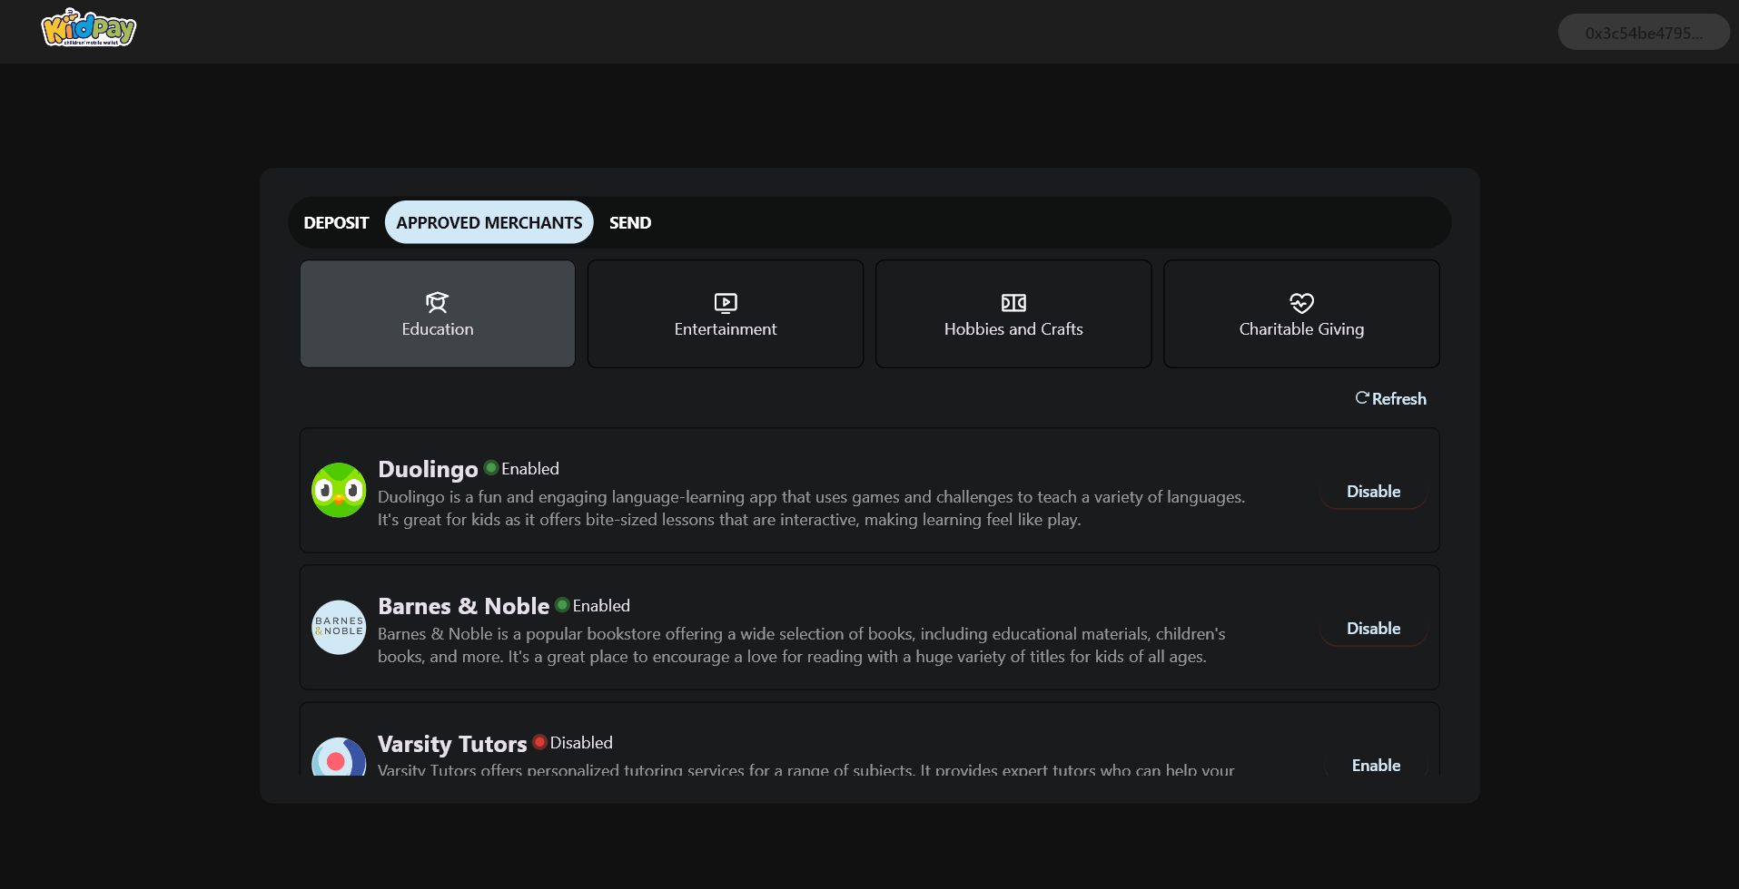Click the Duolingo description text
This screenshot has width=1739, height=889.
(812, 508)
